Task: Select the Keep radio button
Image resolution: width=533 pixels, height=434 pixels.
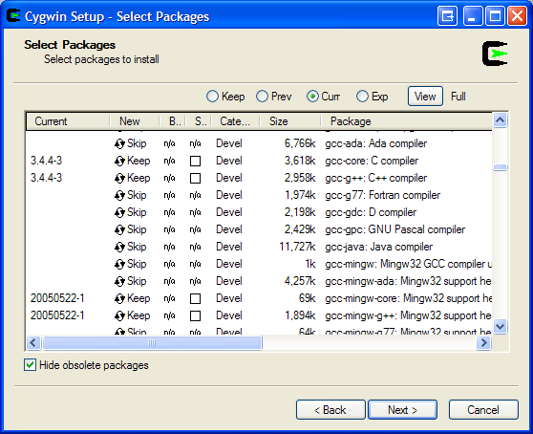Action: click(212, 97)
